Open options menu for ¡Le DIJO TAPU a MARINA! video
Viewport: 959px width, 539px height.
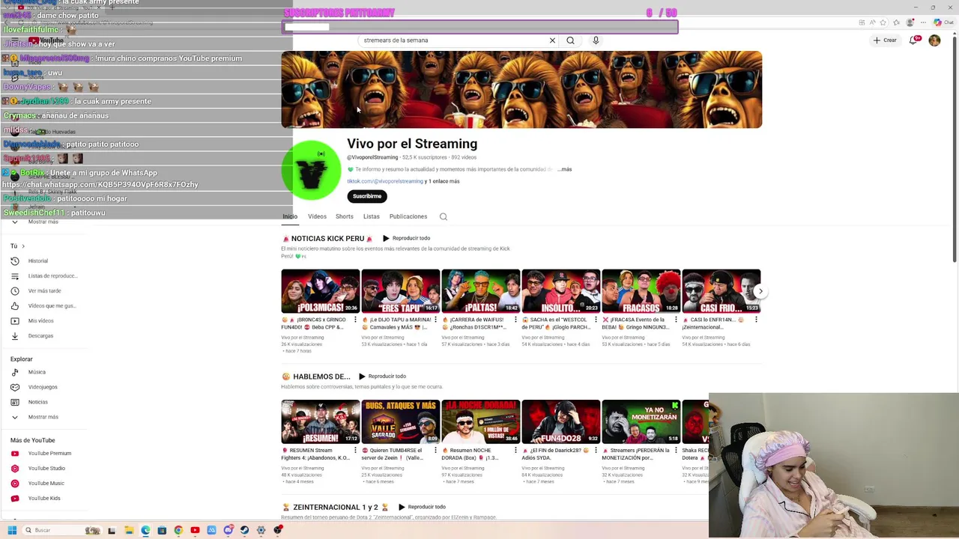[435, 320]
